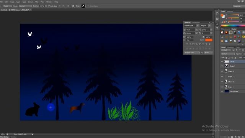Switch to the Channels tab
Viewport: 245px width, 138px height.
230,47
